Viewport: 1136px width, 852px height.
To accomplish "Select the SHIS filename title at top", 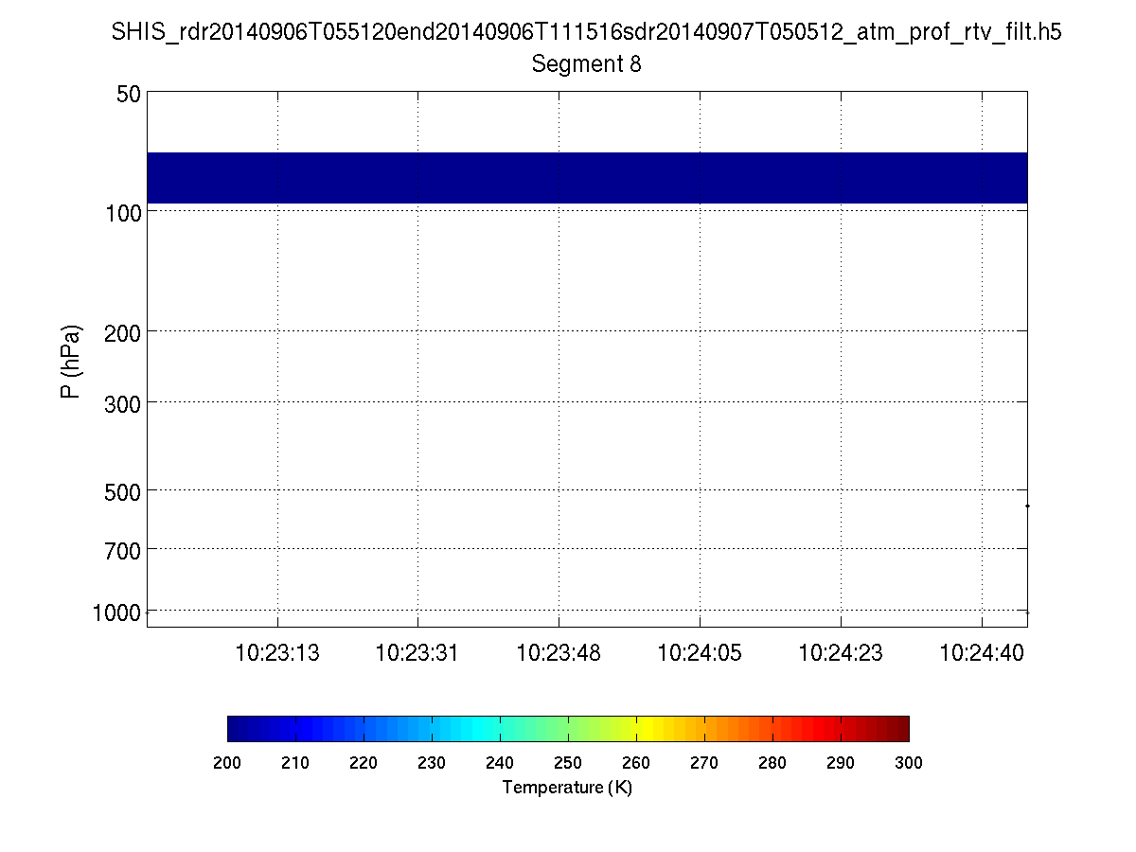I will pos(587,31).
